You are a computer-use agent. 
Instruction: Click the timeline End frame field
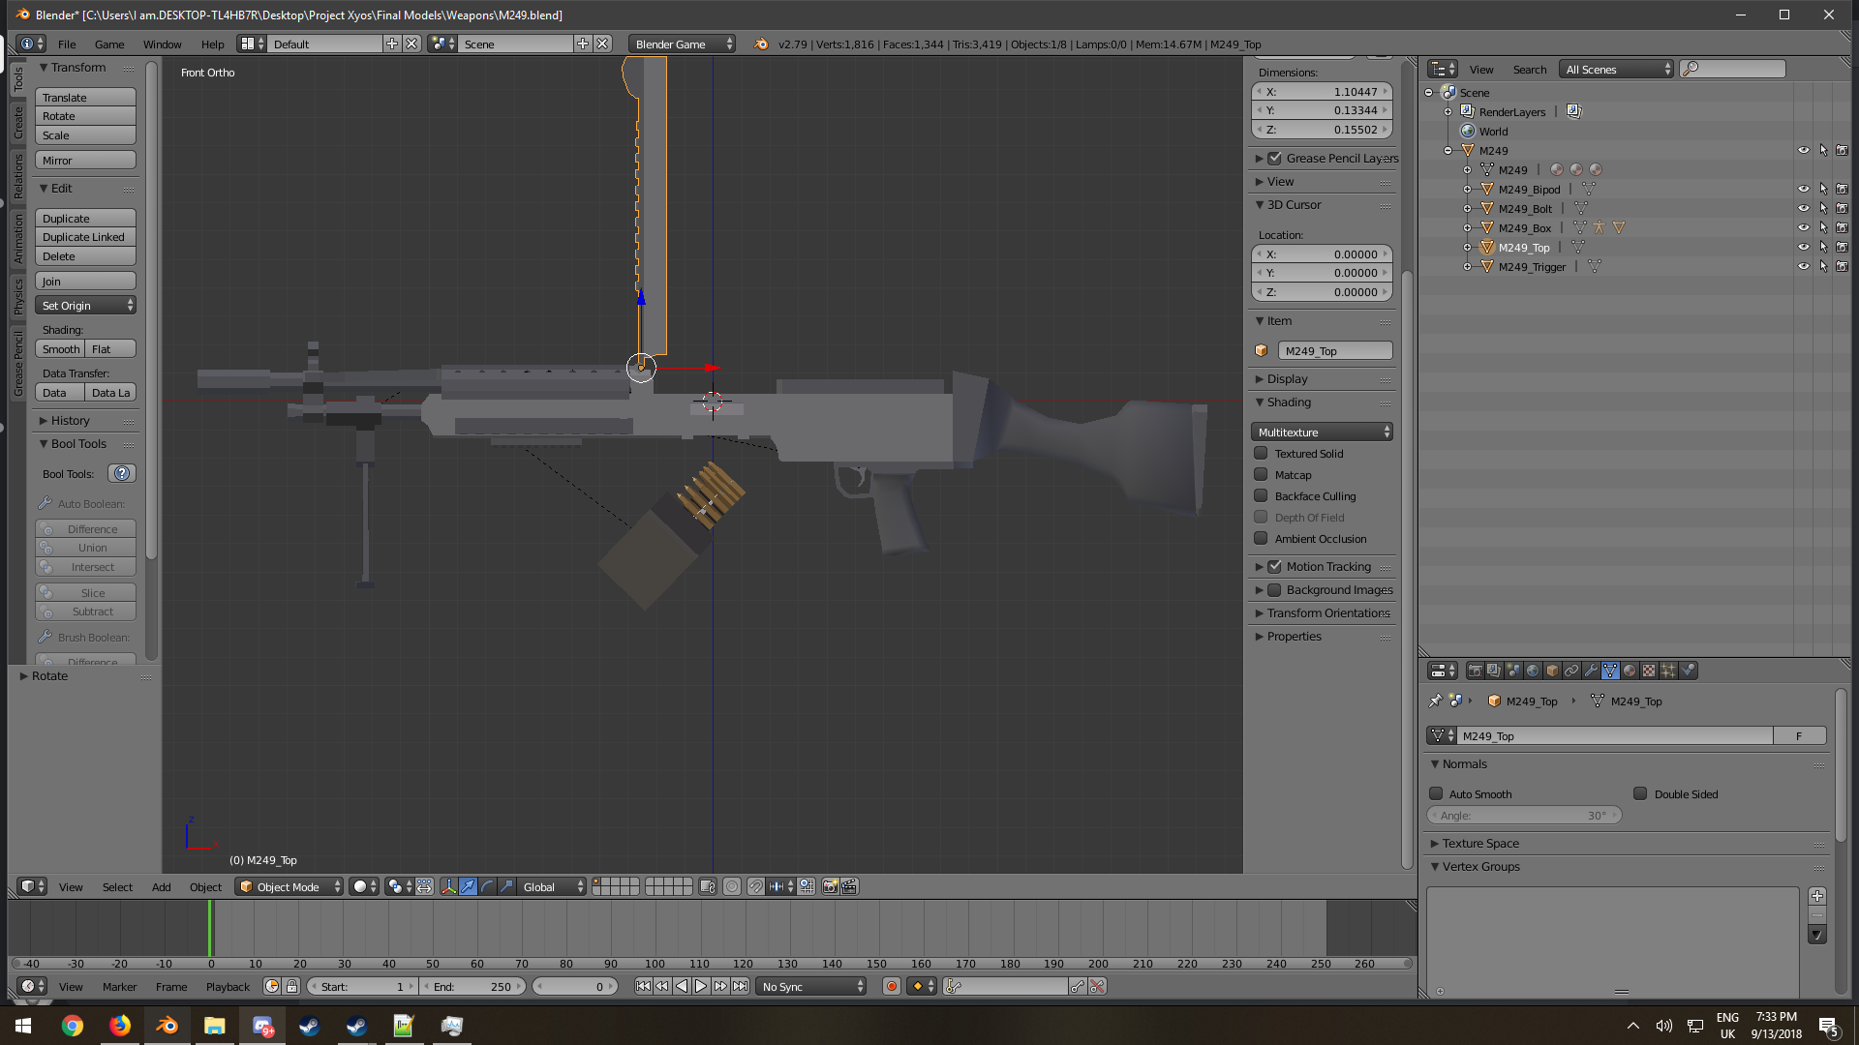[x=474, y=987]
